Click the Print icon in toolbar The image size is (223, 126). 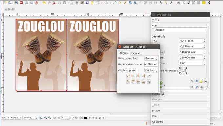(x=27, y=3)
